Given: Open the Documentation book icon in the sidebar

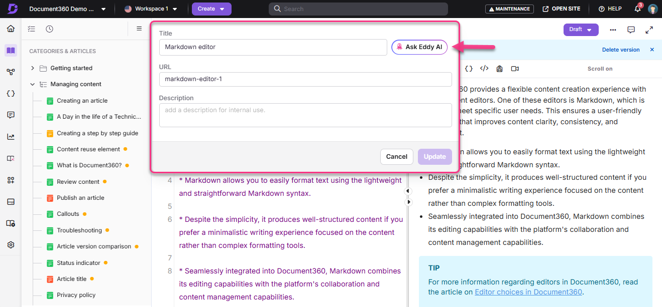Looking at the screenshot, I should pos(11,51).
